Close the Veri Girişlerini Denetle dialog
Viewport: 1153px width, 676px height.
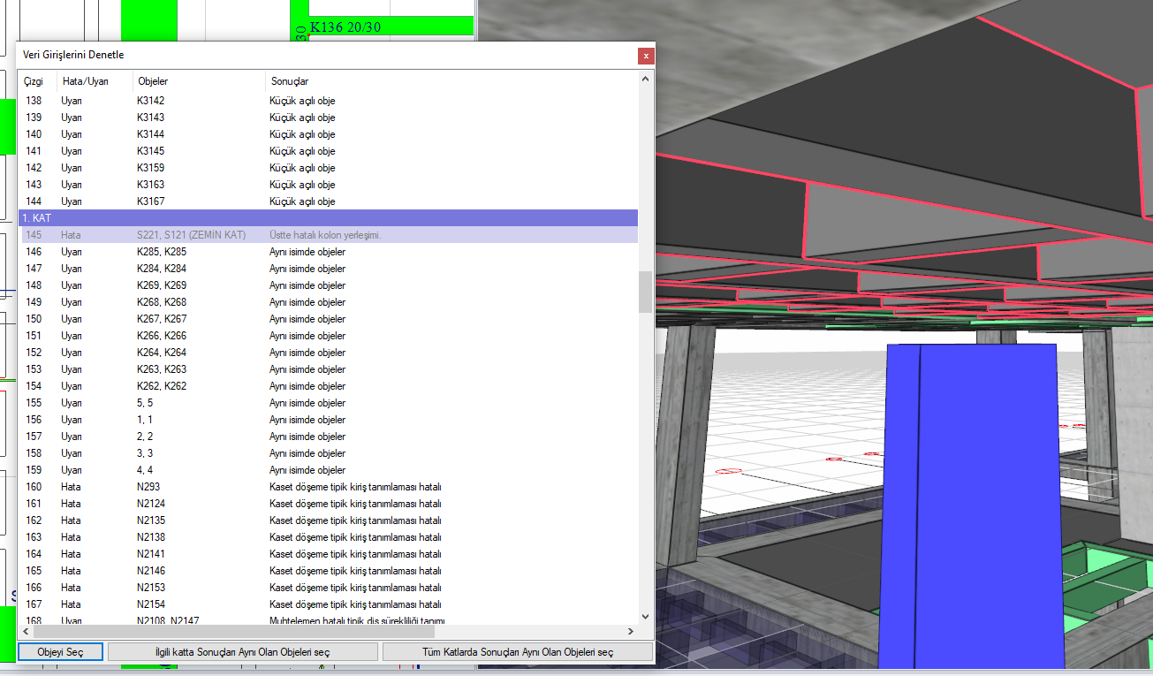(x=646, y=56)
